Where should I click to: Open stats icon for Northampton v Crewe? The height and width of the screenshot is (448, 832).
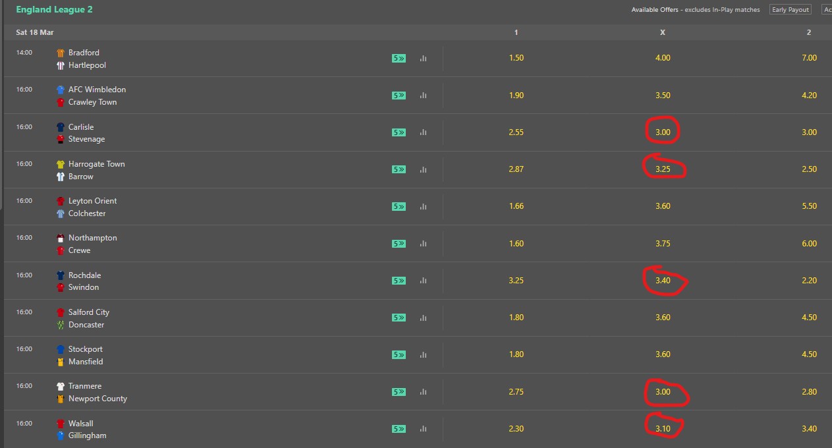(x=423, y=244)
